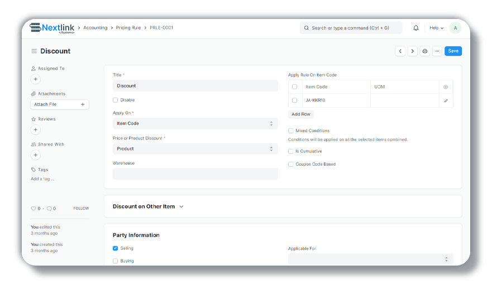Viewport: 492px width, 285px height.
Task: Click the empty UOM cell of JA-KKR10
Action: click(404, 100)
